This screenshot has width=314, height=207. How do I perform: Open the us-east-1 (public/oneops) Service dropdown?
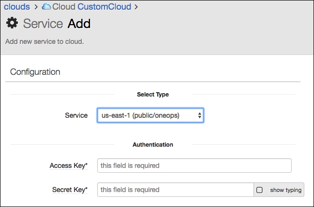[150, 115]
